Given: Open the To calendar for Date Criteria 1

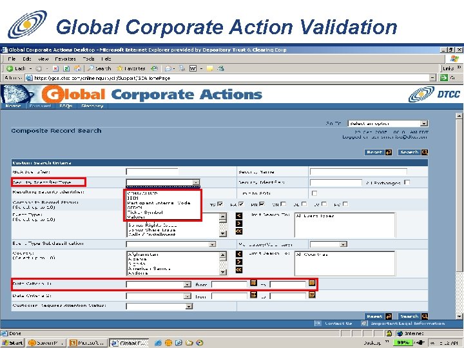Looking at the screenshot, I should (x=312, y=283).
